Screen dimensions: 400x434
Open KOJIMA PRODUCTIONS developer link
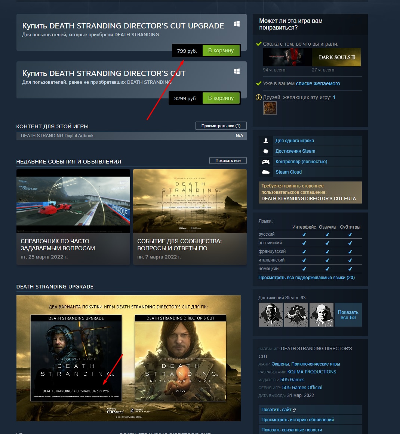pyautogui.click(x=312, y=372)
